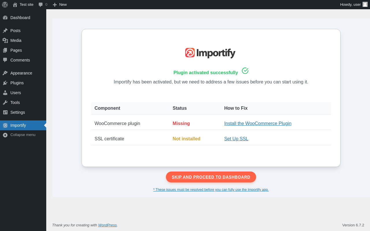
Task: Go to Media menu label
Action: 16,40
